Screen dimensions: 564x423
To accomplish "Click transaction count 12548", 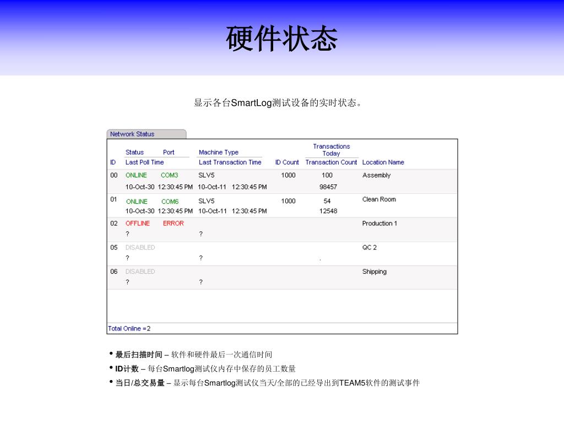I will (x=328, y=211).
